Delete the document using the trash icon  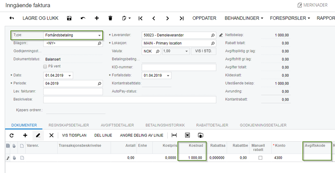[x=110, y=18]
